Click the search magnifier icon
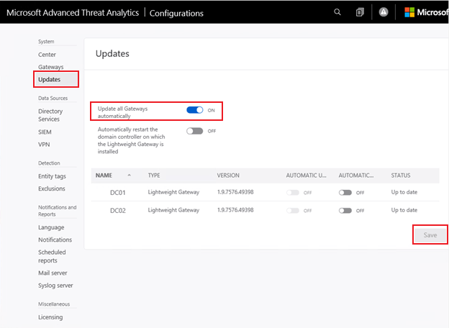This screenshot has width=449, height=328. 337,12
